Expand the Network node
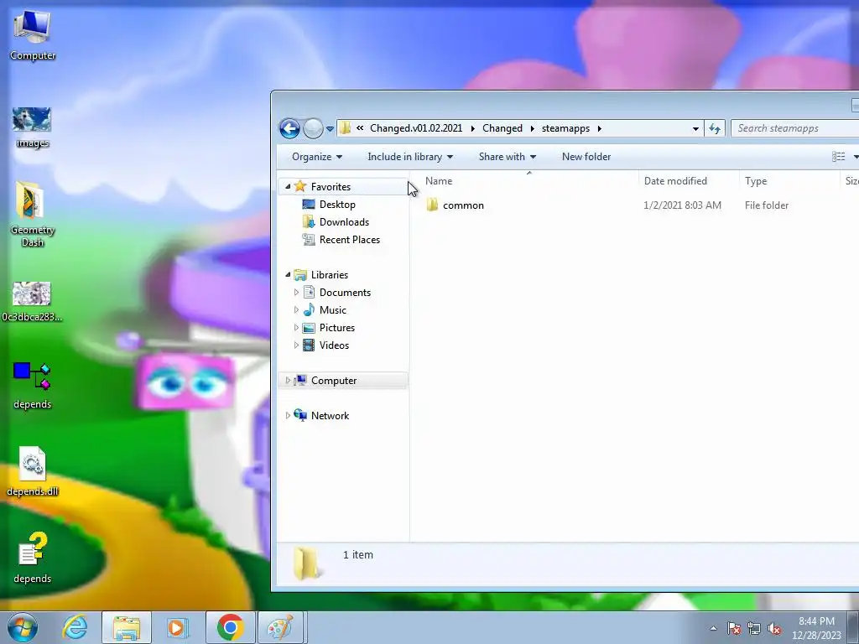Viewport: 859px width, 644px height. (x=288, y=416)
